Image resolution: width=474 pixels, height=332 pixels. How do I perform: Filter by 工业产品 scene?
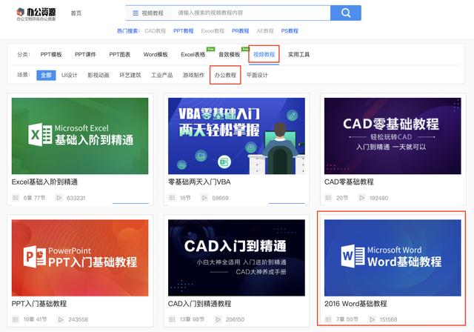coord(162,75)
